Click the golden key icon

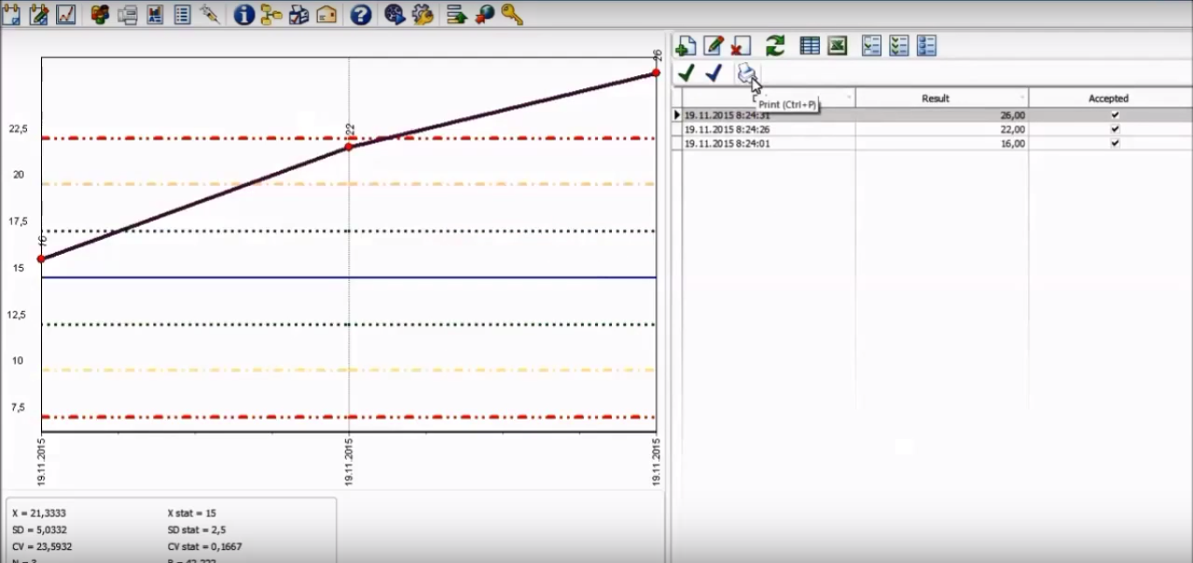click(x=511, y=14)
